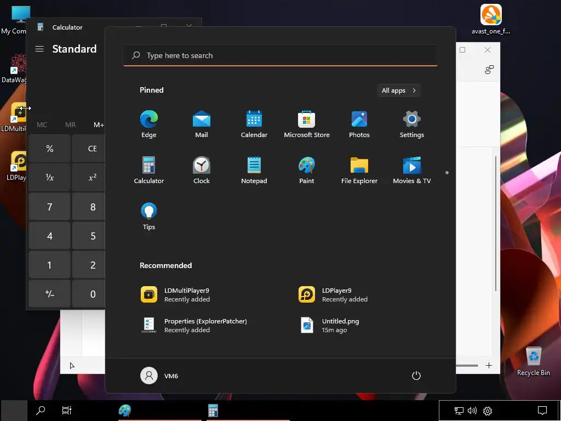Click CE in Calculator

click(88, 148)
